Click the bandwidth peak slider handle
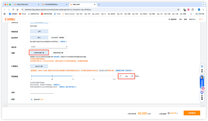Screen dimensions: 208x121 [x=73, y=76]
